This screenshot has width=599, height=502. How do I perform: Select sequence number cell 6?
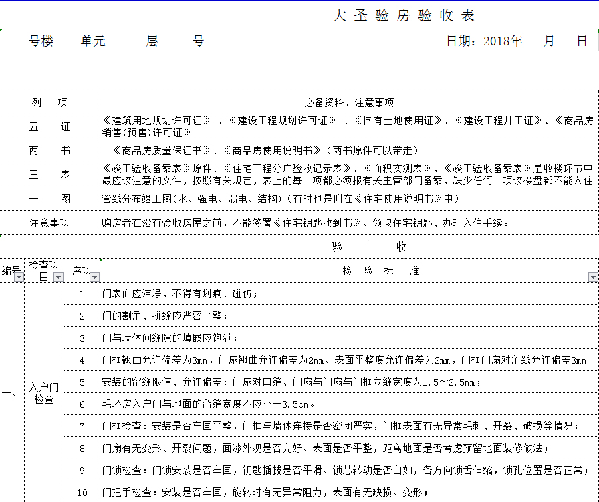click(x=82, y=404)
